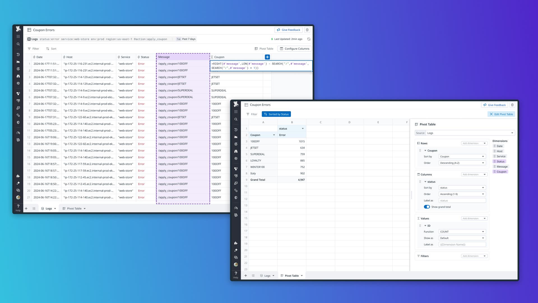Collapse the Coupon dimension in Rows
Screen dimensions: 538x303
point(425,150)
